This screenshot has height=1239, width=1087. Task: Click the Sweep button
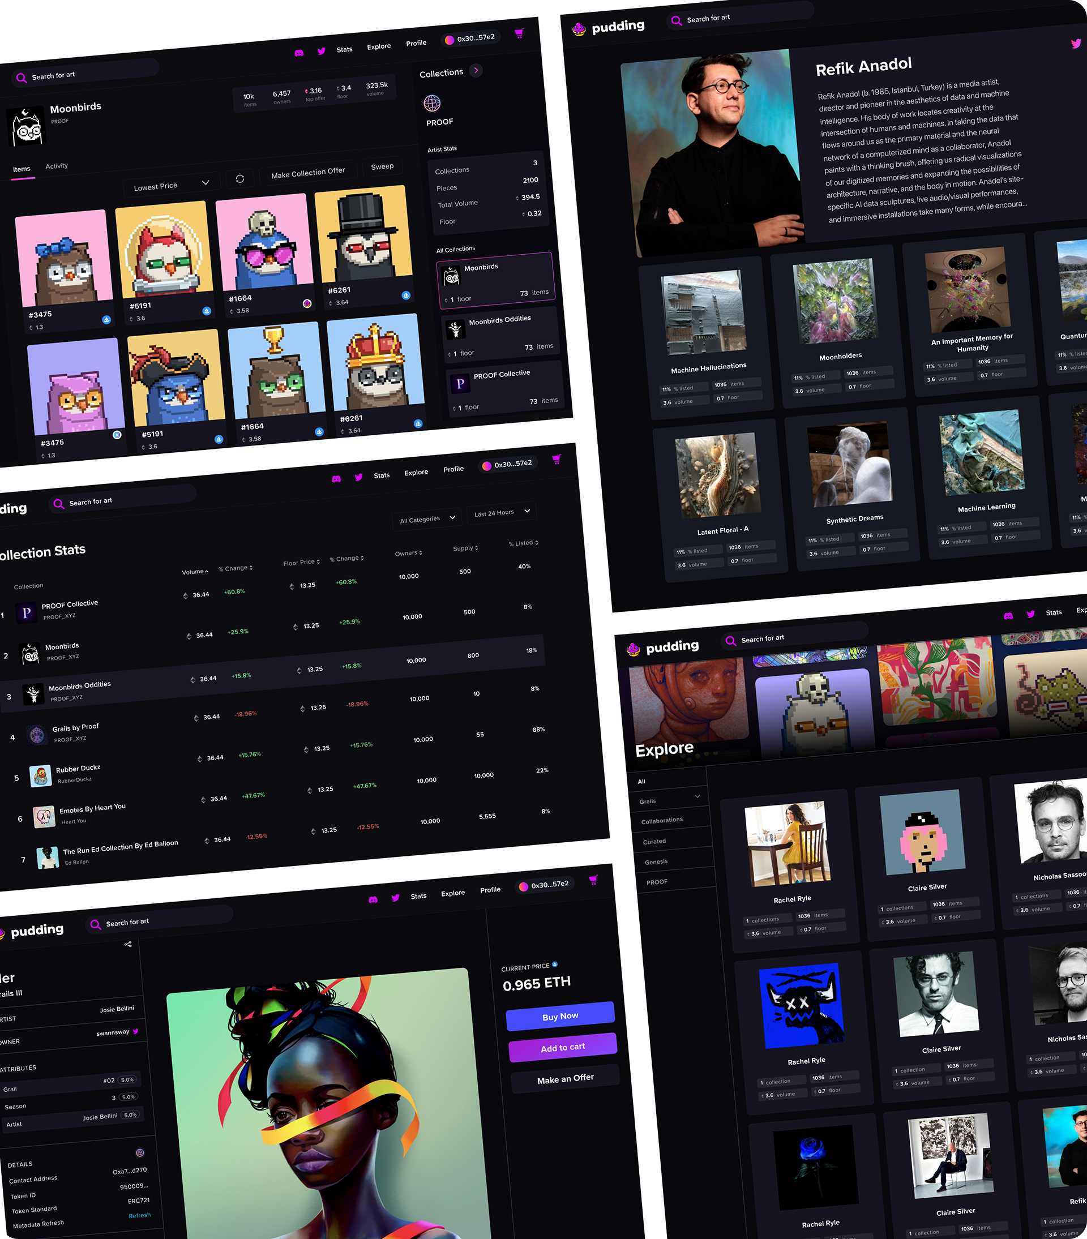click(383, 166)
